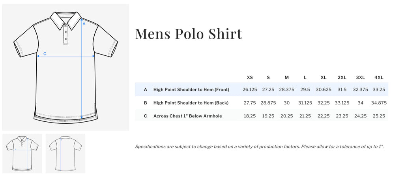Screen dimensions: 404x174
Task: Click the 4XL size column header
Action: click(x=379, y=77)
